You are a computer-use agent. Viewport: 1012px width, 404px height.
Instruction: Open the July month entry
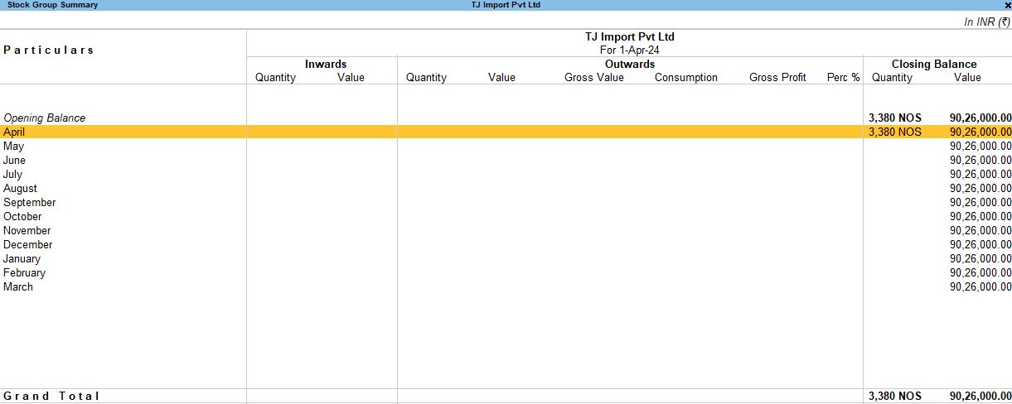[x=506, y=174]
